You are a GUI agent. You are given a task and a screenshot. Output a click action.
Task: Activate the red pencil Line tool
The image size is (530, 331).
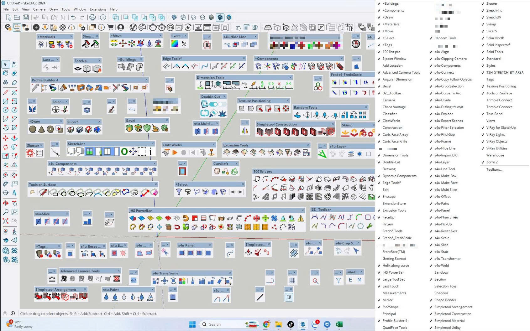(x=5, y=92)
